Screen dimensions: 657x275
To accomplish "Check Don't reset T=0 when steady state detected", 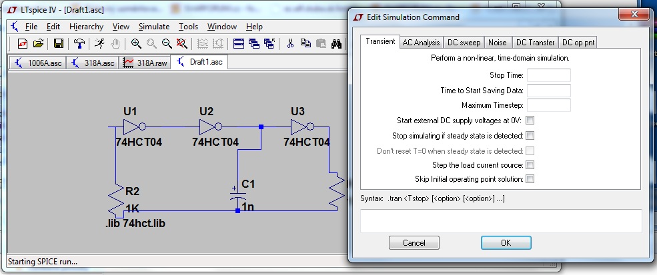I will click(530, 150).
